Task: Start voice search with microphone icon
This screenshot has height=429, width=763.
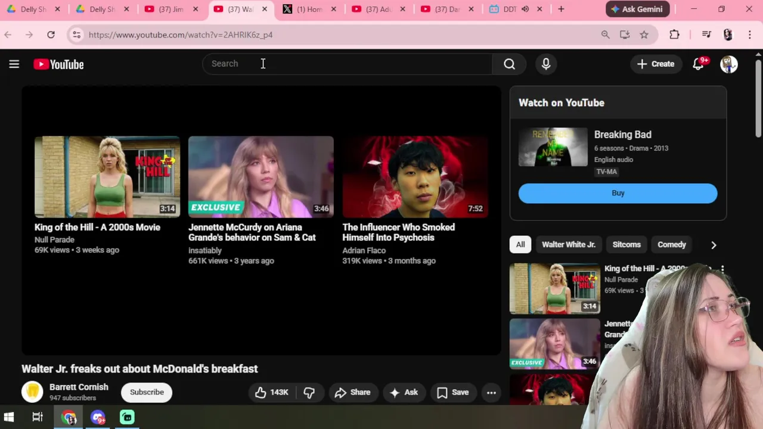Action: [546, 64]
